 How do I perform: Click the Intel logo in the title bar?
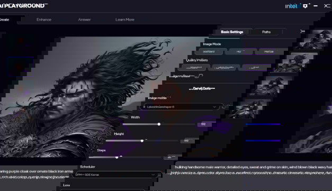(x=292, y=6)
